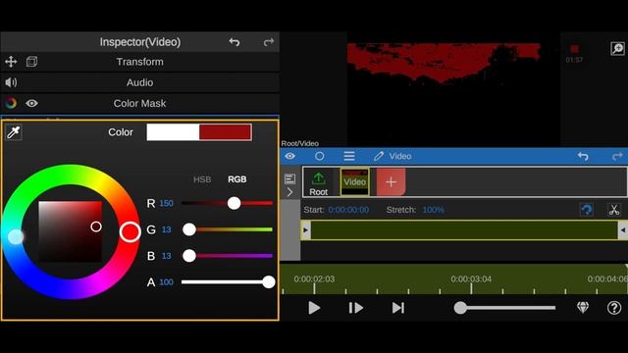Tap the color wheel icon beside Color Mask
The width and height of the screenshot is (628, 353).
tap(11, 103)
